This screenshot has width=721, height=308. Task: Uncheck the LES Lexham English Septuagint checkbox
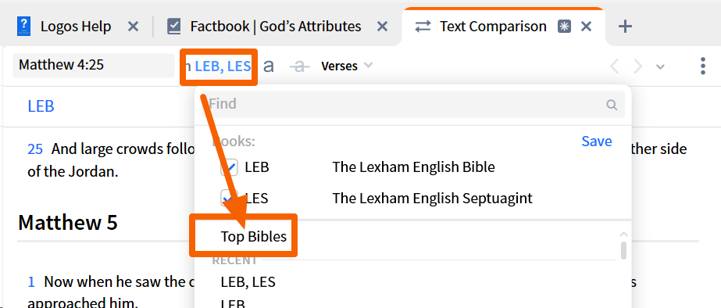230,199
